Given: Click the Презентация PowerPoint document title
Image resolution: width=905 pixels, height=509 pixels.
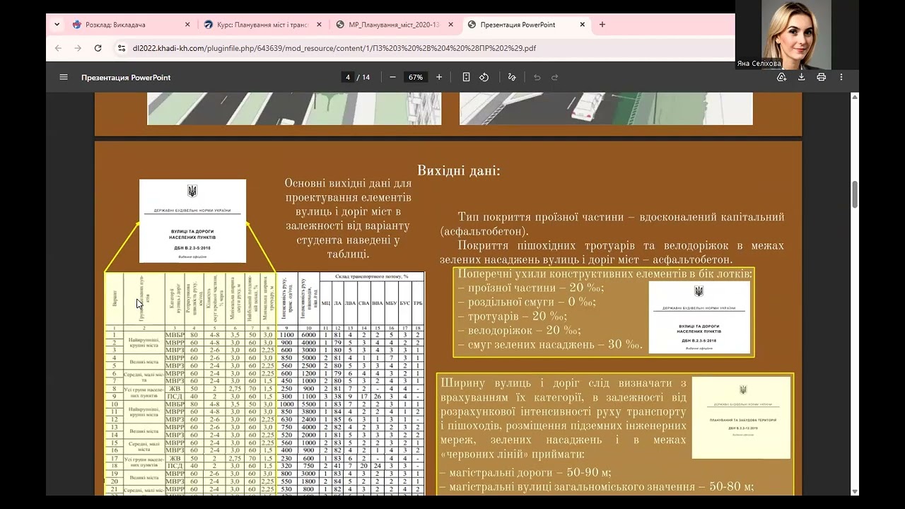Looking at the screenshot, I should (x=126, y=77).
